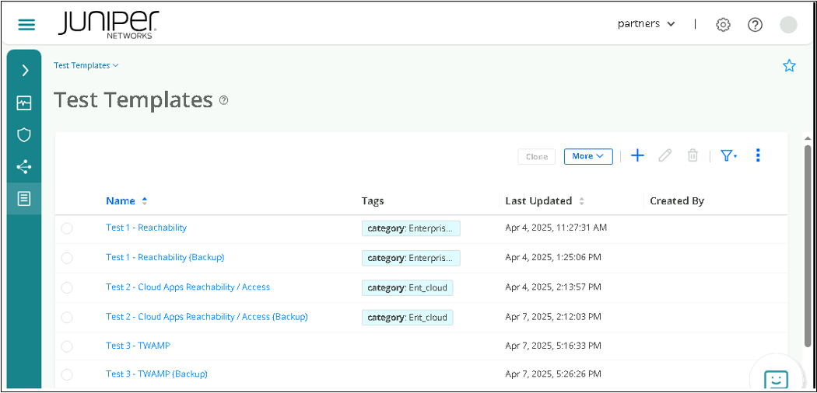Click the Clone button
Screen dimensions: 817x393
[x=537, y=156]
